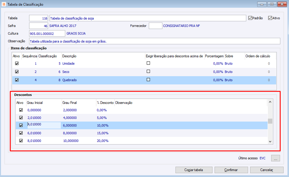
Task: Click the Grau Final column header
Action: click(x=69, y=103)
